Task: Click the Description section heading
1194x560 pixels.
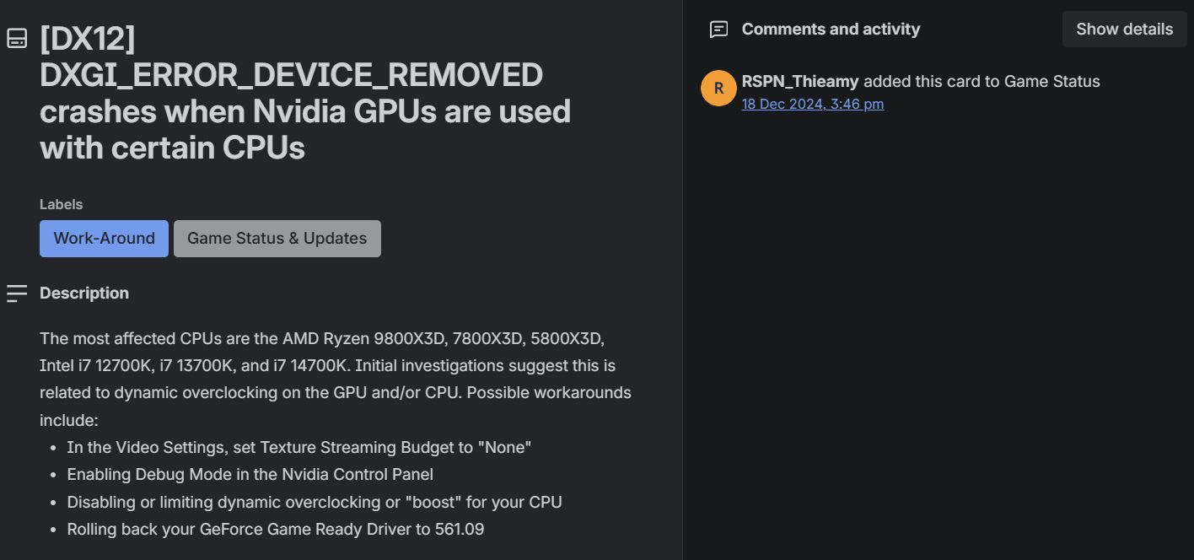Action: (84, 293)
